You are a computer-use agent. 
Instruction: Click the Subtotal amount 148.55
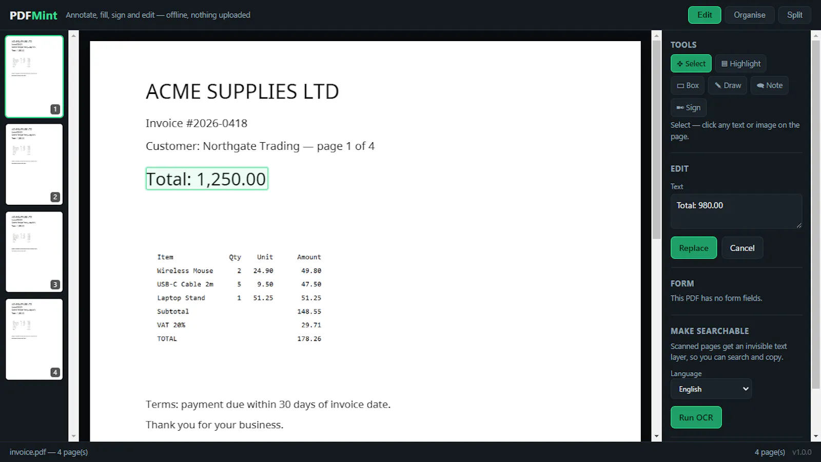pos(309,311)
